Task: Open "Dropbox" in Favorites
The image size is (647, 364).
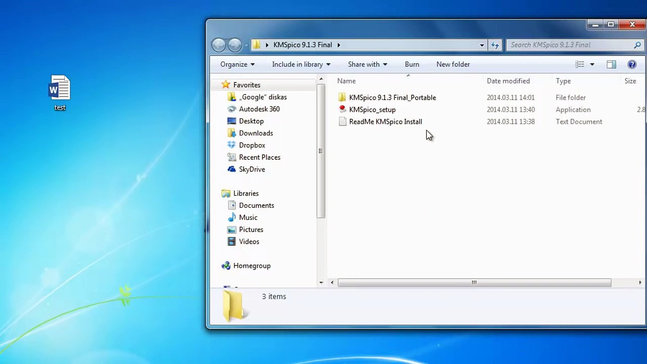Action: click(x=252, y=145)
